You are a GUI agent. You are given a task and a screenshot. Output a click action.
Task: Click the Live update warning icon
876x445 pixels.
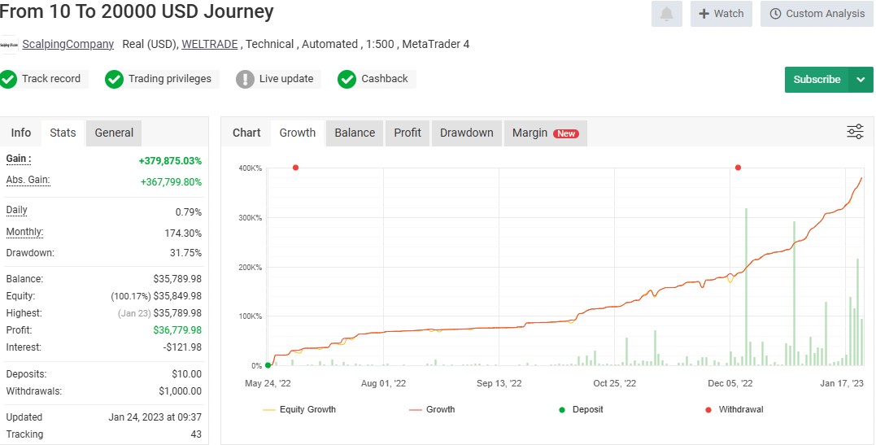tap(245, 79)
